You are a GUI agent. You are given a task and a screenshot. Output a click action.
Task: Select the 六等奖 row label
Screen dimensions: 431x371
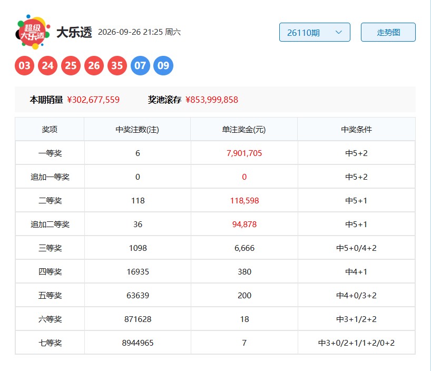(50, 319)
